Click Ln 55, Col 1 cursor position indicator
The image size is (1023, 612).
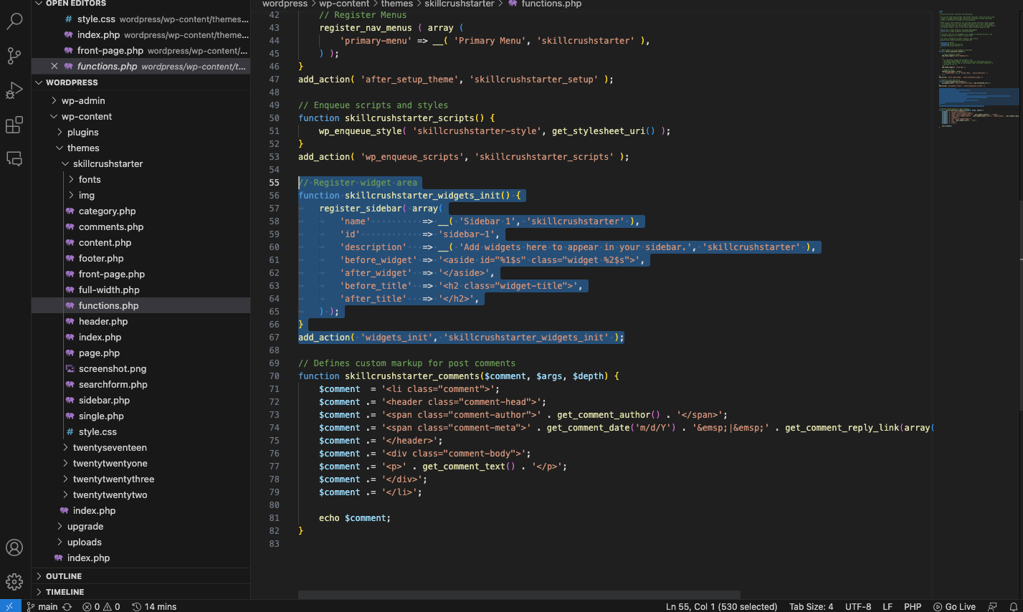click(721, 606)
